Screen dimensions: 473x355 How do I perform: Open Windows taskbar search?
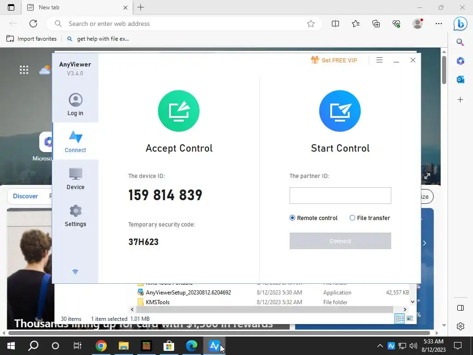33,346
